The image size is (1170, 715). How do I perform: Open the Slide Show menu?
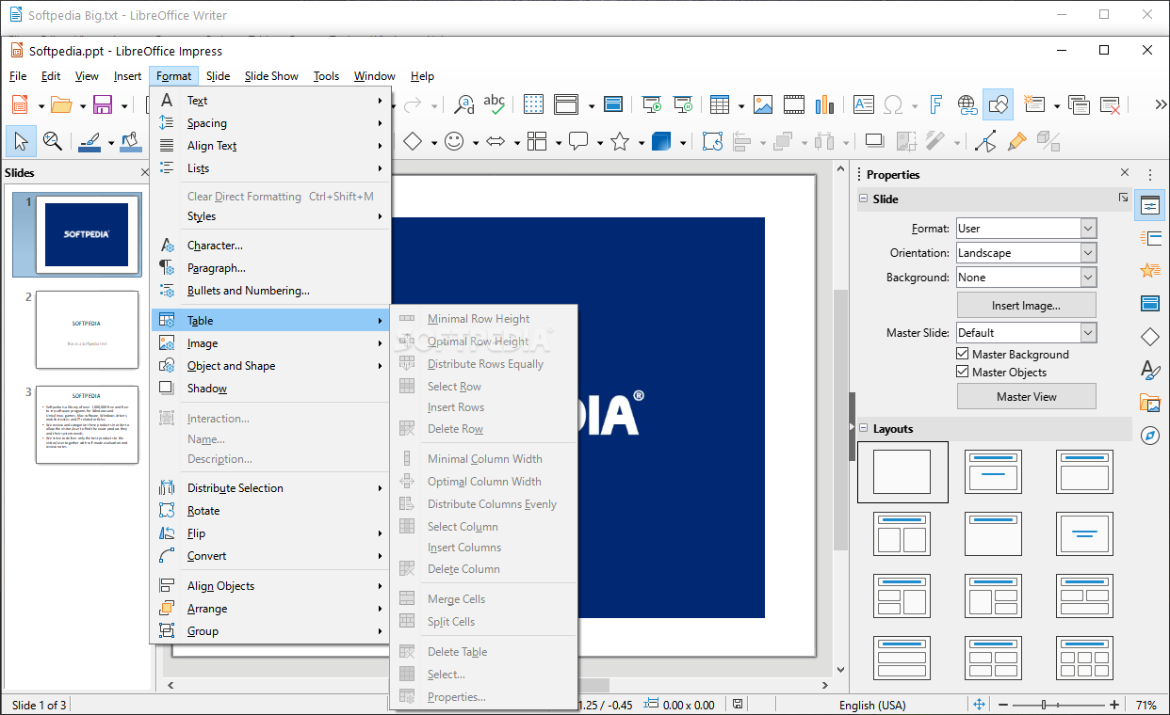click(x=271, y=76)
